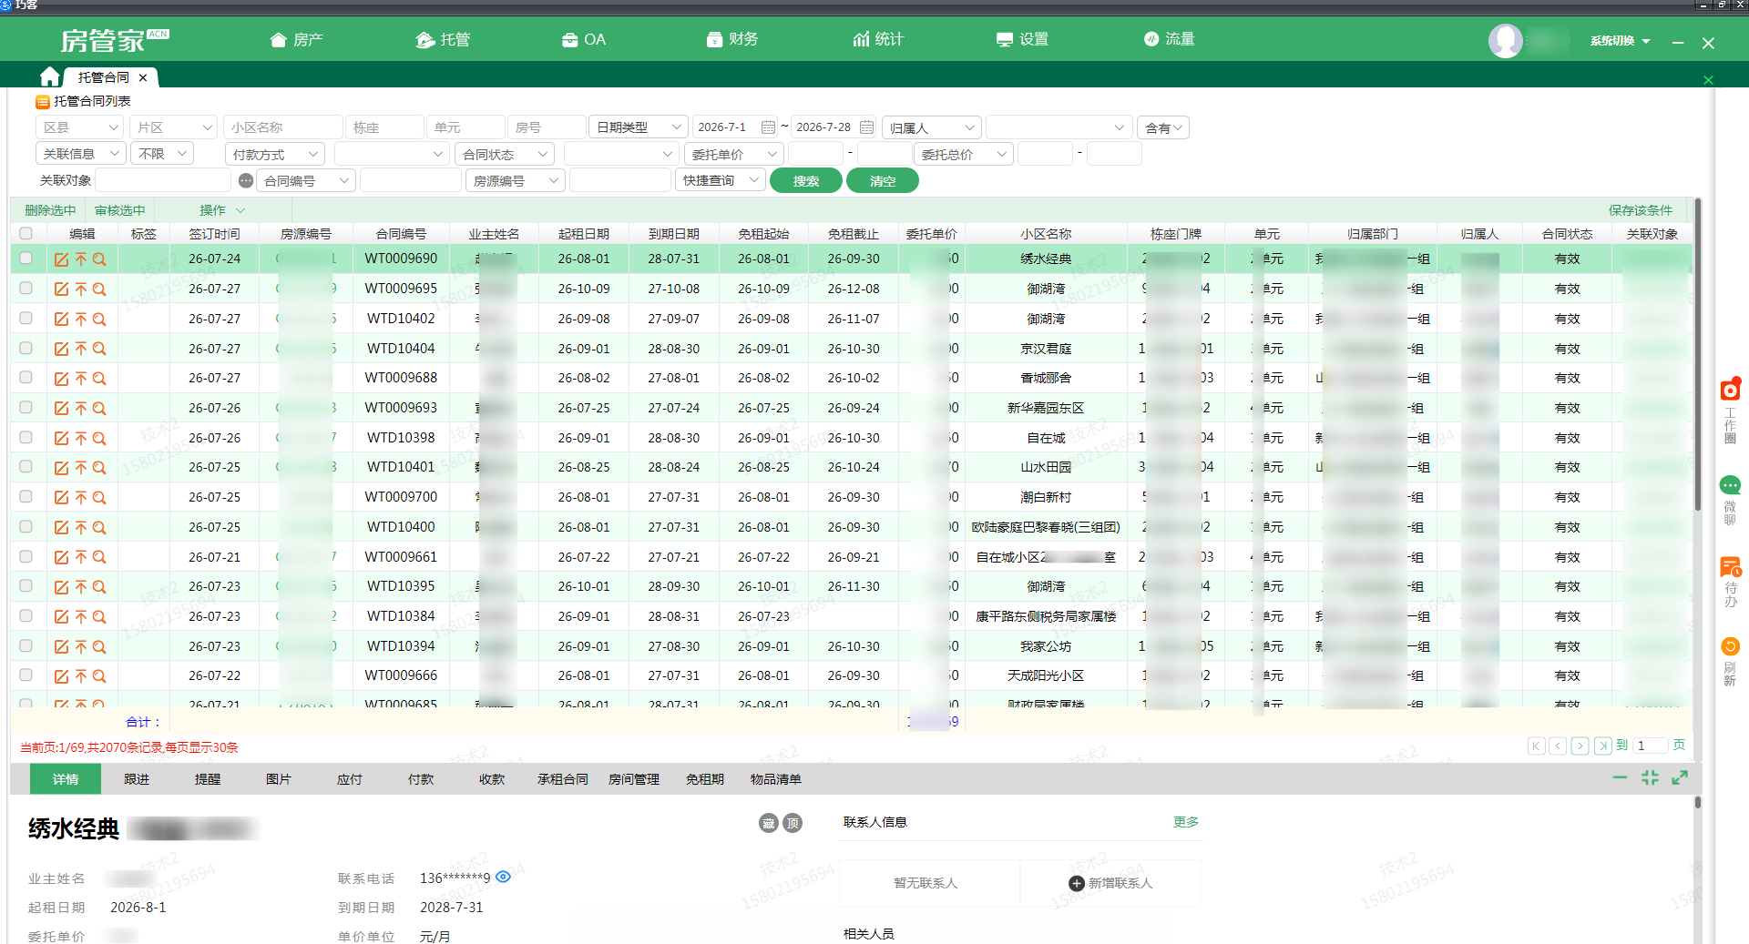Close the 托管合同 tab

point(143,77)
